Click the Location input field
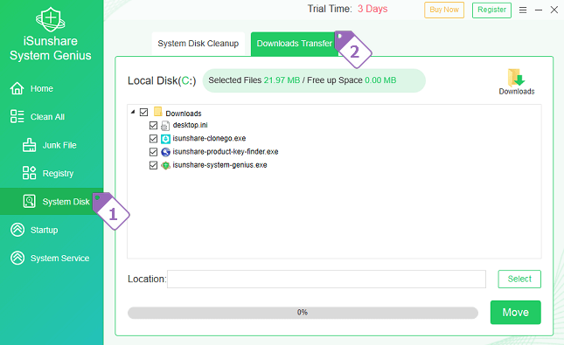This screenshot has height=345, width=564. click(x=326, y=279)
